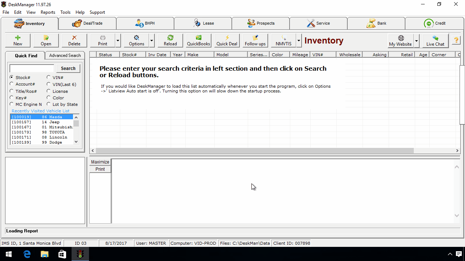
Task: Choose the Account# search radio button
Action: click(x=12, y=84)
